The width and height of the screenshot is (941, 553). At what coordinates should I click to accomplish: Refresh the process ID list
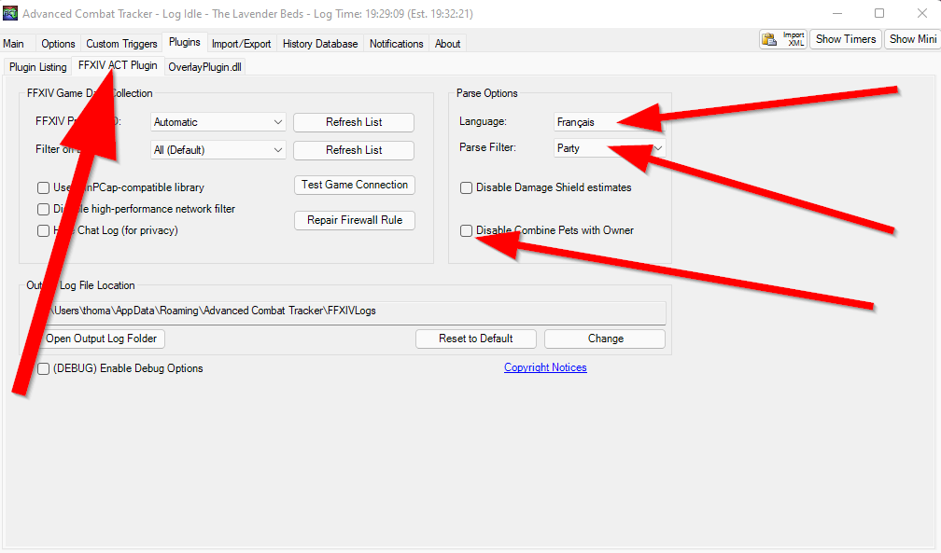coord(354,122)
